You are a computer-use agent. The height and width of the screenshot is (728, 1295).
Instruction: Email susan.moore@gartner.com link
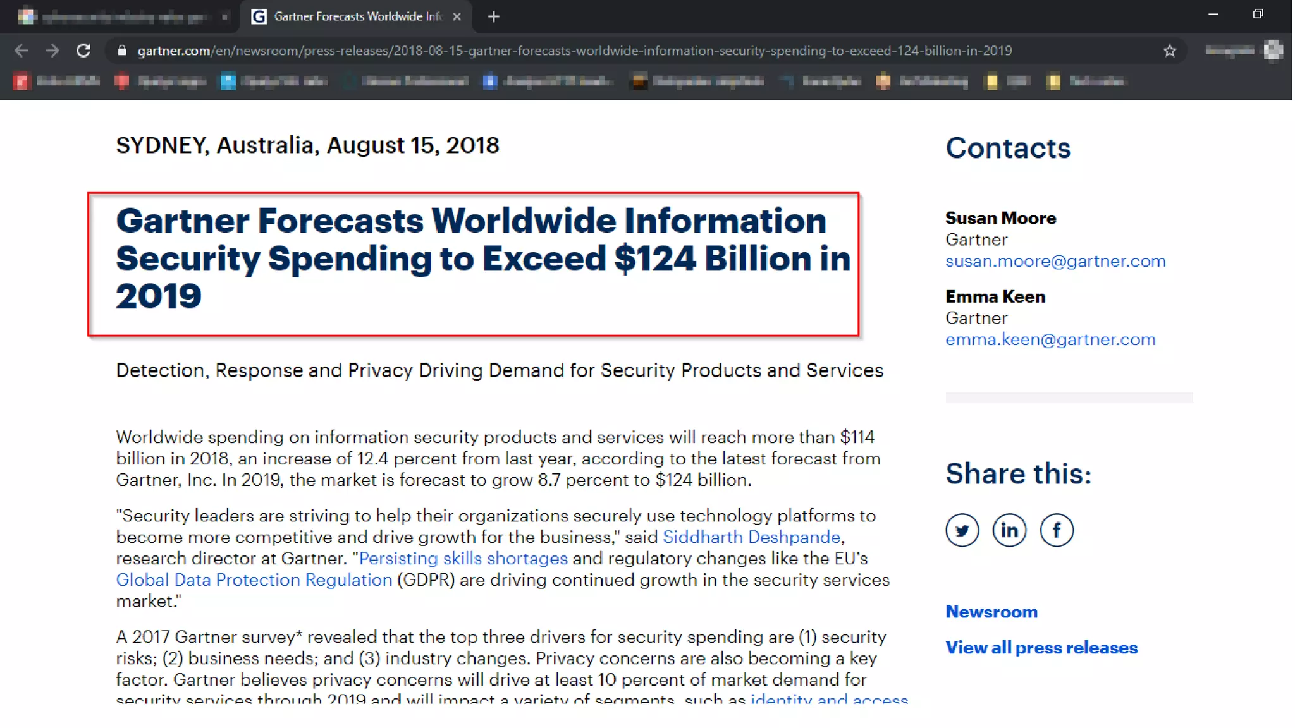click(x=1055, y=261)
